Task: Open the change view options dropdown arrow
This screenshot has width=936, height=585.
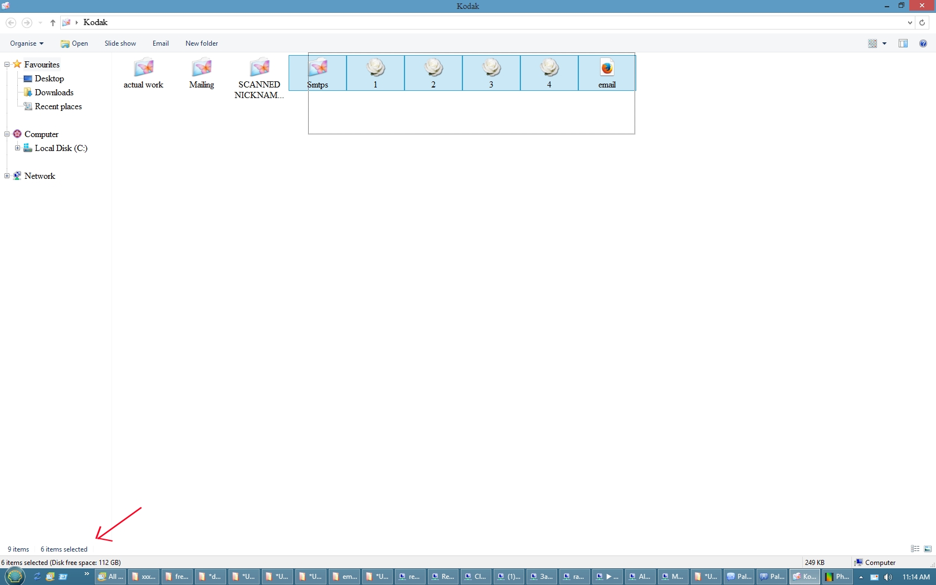Action: 884,43
